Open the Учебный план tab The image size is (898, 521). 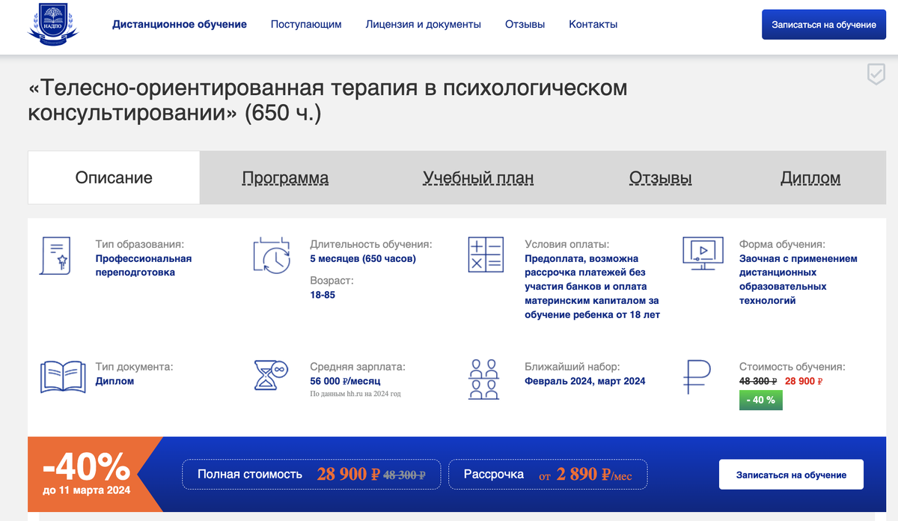(x=478, y=178)
